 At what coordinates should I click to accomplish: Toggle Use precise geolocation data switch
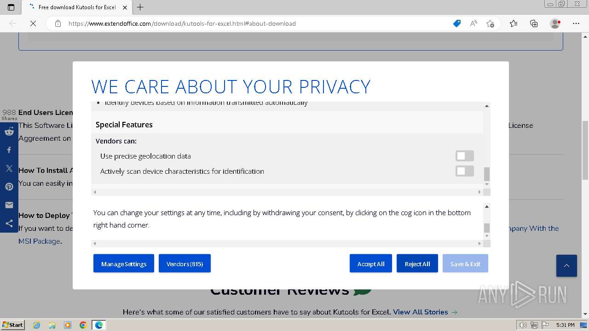[x=464, y=156]
